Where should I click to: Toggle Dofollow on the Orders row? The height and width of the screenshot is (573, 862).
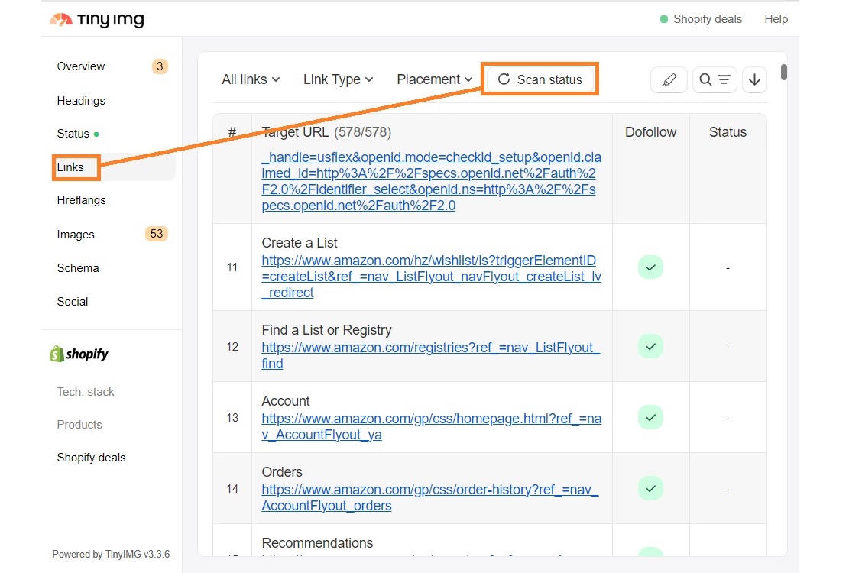[x=650, y=488]
